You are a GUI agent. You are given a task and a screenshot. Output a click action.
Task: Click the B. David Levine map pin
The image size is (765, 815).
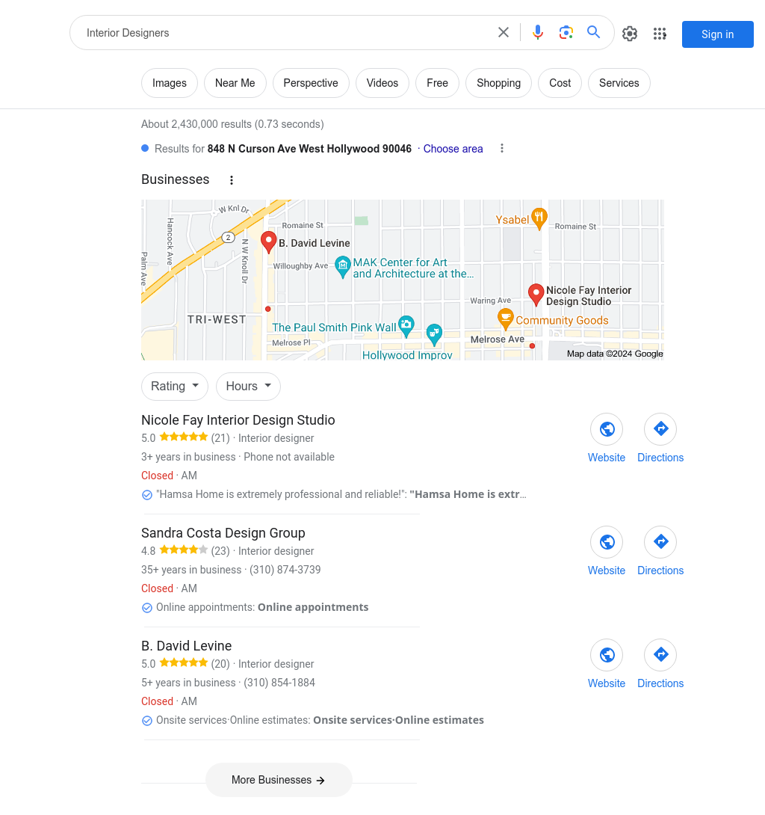click(268, 242)
